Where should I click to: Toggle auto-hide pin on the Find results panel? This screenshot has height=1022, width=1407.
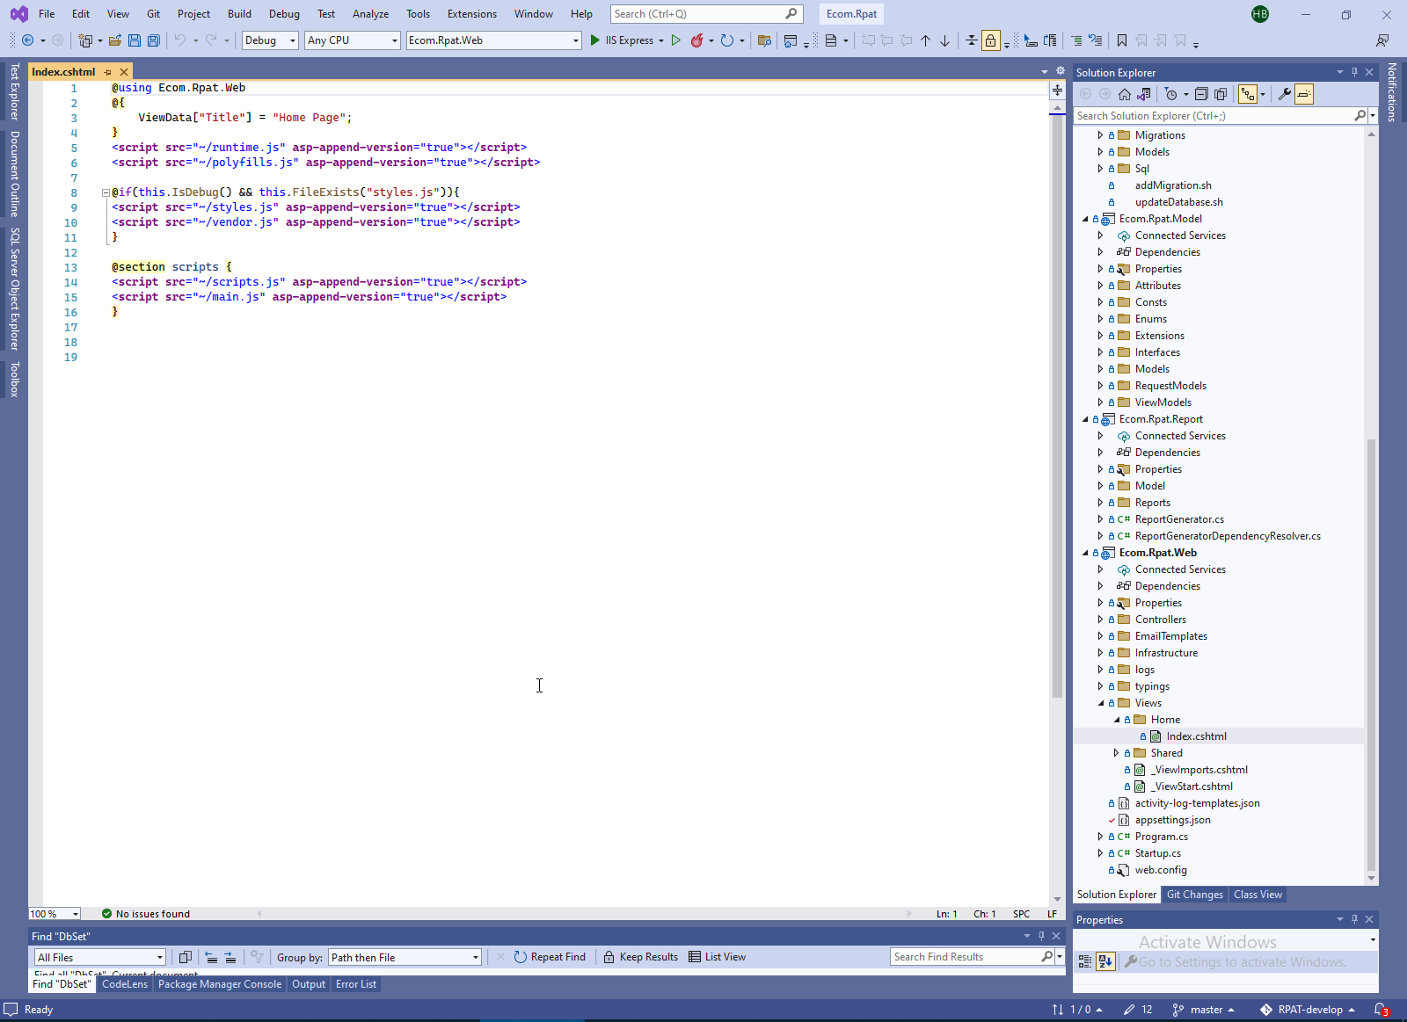tap(1041, 936)
